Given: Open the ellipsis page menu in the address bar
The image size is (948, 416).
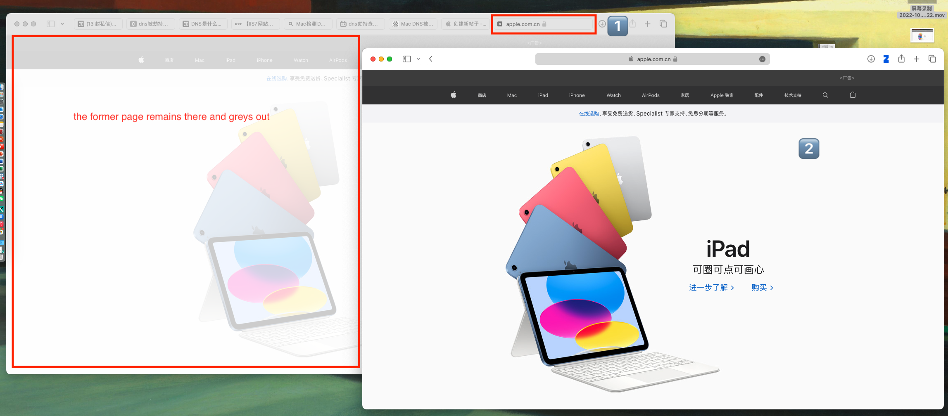Looking at the screenshot, I should (762, 59).
